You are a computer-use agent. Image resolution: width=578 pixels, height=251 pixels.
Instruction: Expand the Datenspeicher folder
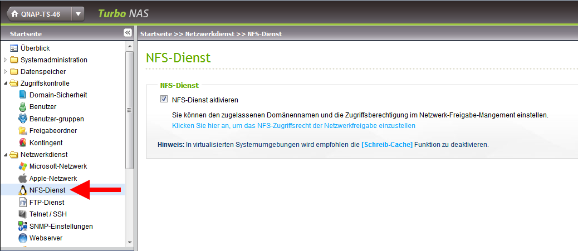tap(6, 72)
